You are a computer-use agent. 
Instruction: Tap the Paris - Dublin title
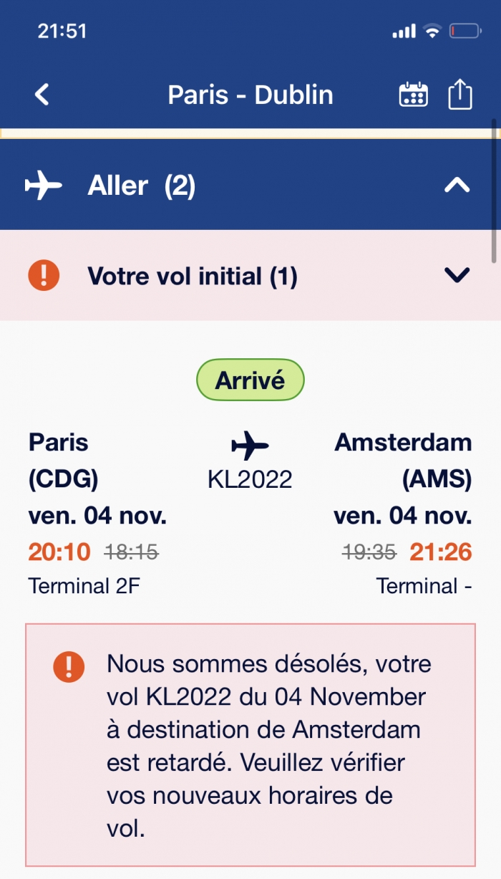click(250, 95)
